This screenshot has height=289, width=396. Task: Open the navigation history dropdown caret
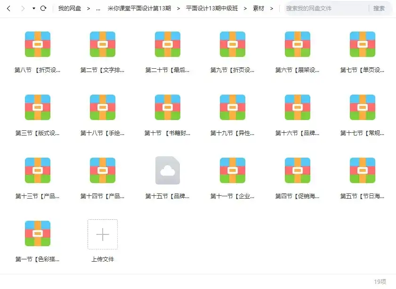33,8
